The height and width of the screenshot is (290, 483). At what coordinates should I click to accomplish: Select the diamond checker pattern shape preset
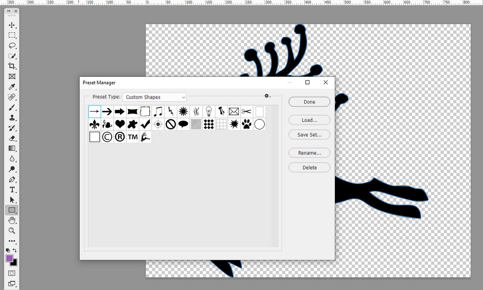209,124
